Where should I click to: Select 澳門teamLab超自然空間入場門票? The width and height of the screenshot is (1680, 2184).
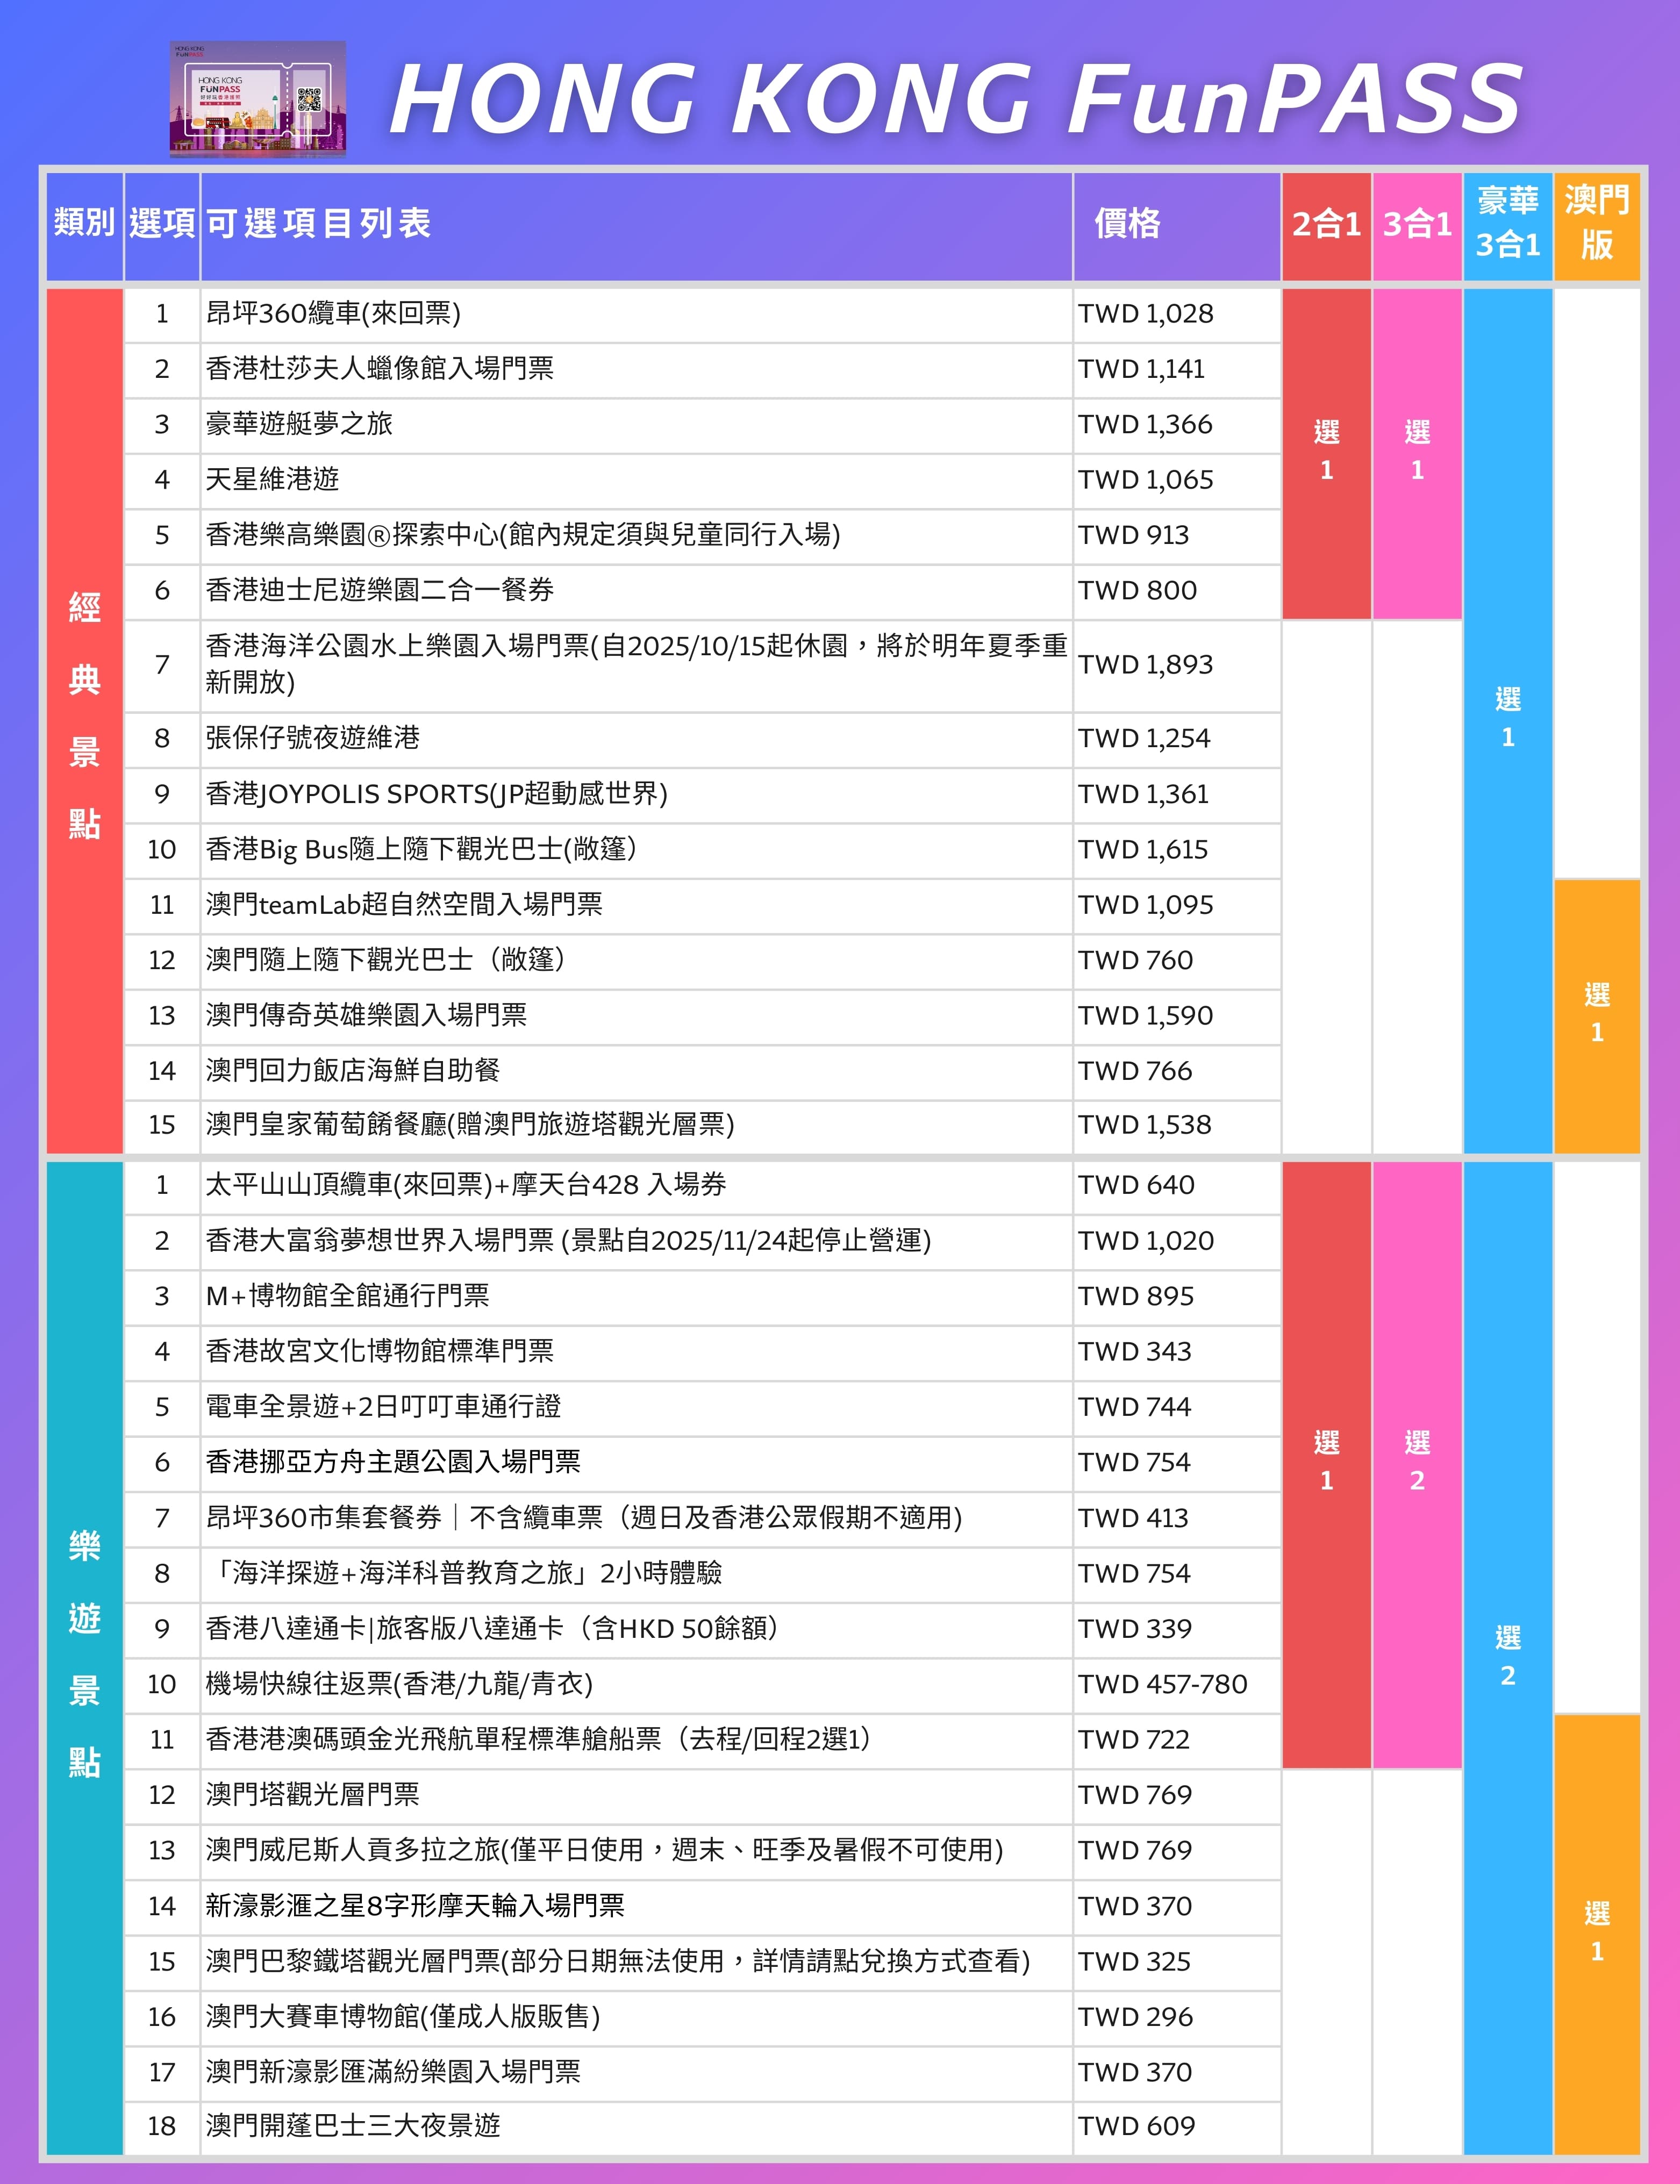(405, 905)
